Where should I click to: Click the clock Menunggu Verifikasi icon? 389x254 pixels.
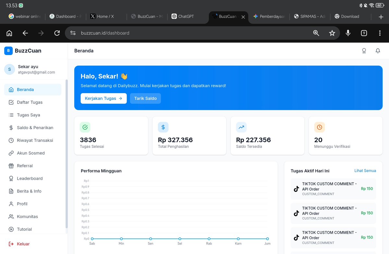[x=320, y=127]
